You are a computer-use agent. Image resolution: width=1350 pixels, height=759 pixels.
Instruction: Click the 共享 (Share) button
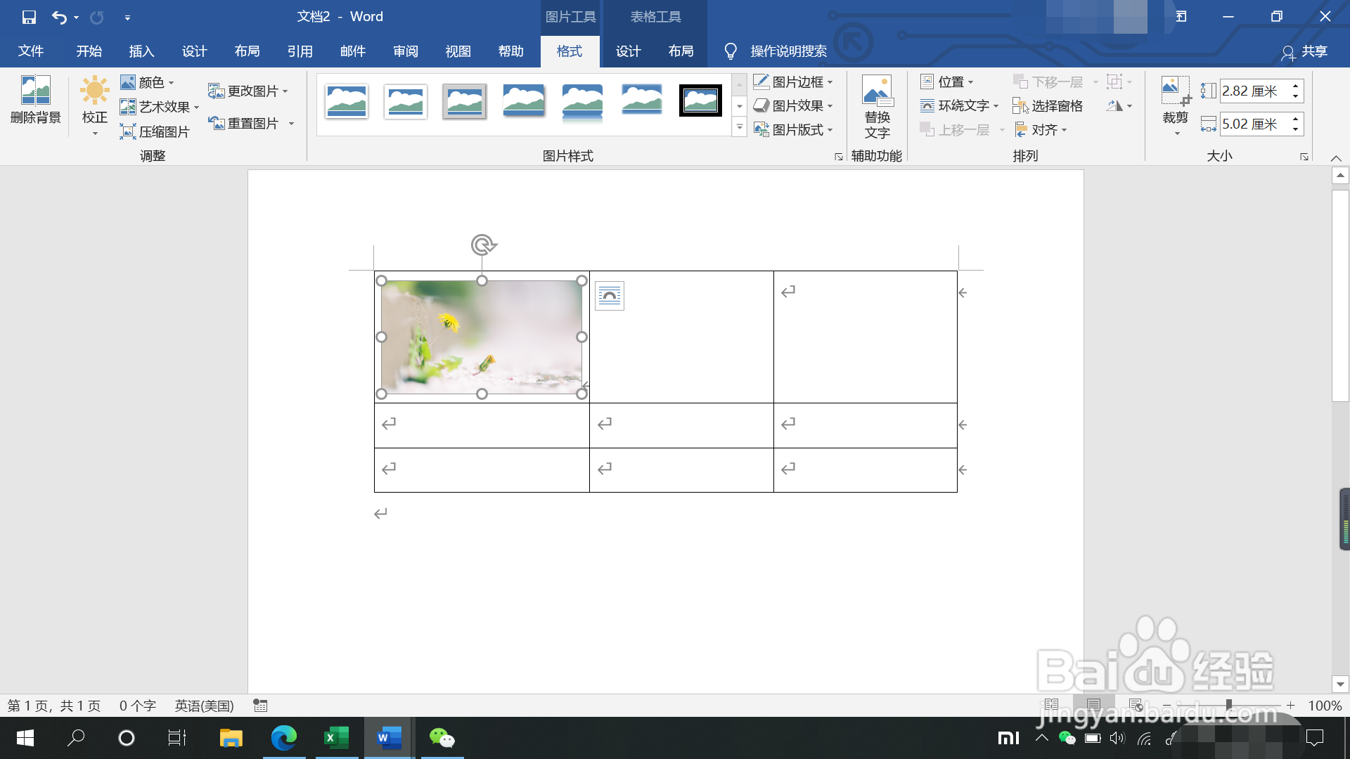1306,51
